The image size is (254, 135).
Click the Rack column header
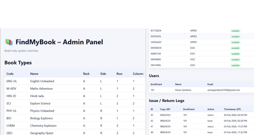tap(86, 74)
